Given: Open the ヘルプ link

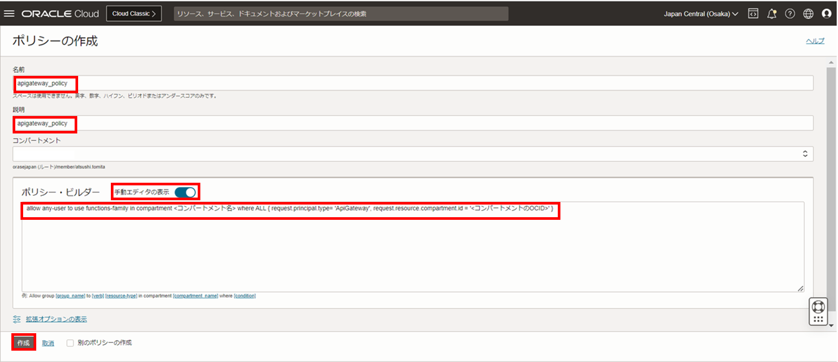Looking at the screenshot, I should point(815,41).
